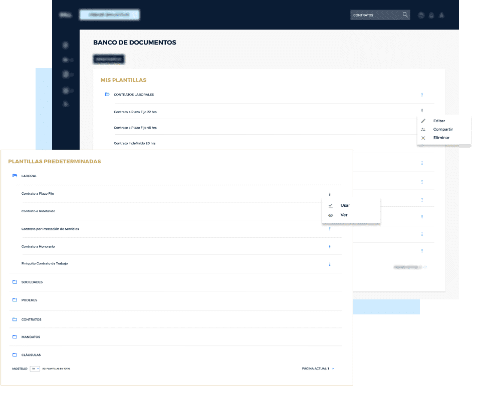Viewport: 493px width, 395px height.
Task: Click the pencil icon next to Editar
Action: pyautogui.click(x=423, y=121)
